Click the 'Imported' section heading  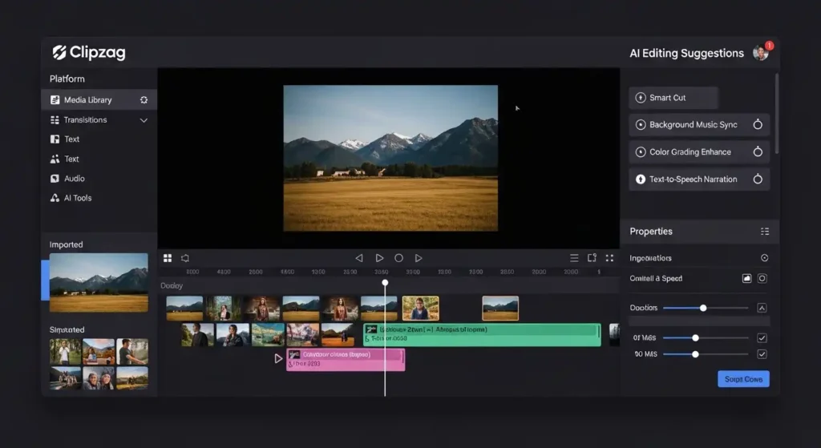tap(66, 244)
